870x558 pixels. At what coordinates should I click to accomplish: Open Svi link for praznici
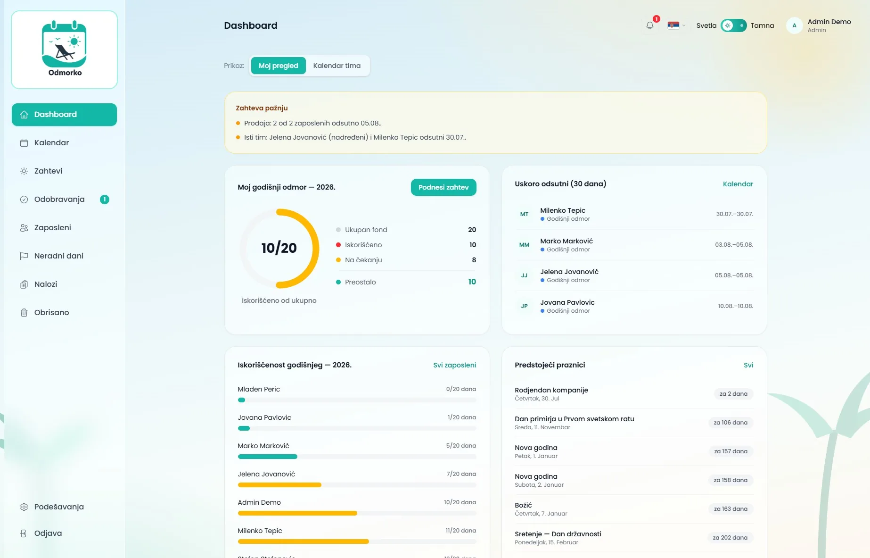pos(748,365)
